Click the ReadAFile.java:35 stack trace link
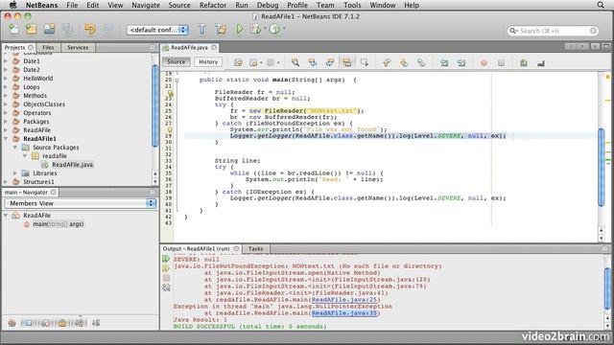This screenshot has height=345, width=614. 344,313
